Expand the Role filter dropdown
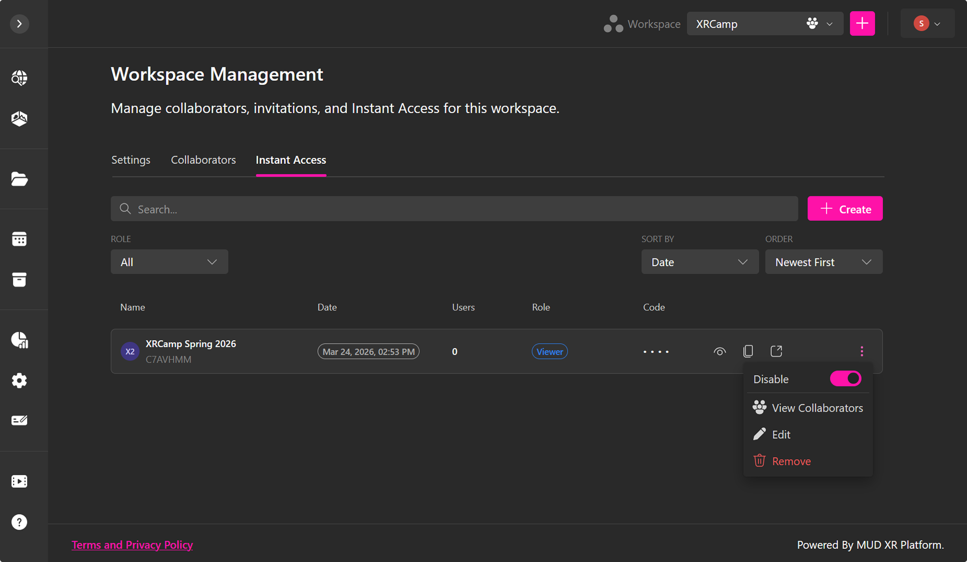The image size is (967, 562). click(x=169, y=262)
